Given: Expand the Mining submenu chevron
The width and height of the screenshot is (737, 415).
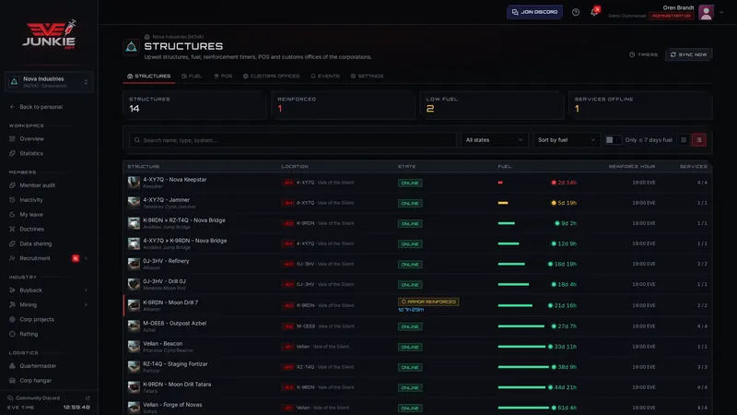Looking at the screenshot, I should [86, 305].
